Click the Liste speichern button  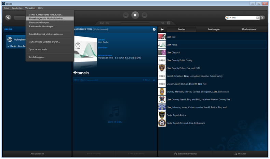pyautogui.click(x=136, y=154)
